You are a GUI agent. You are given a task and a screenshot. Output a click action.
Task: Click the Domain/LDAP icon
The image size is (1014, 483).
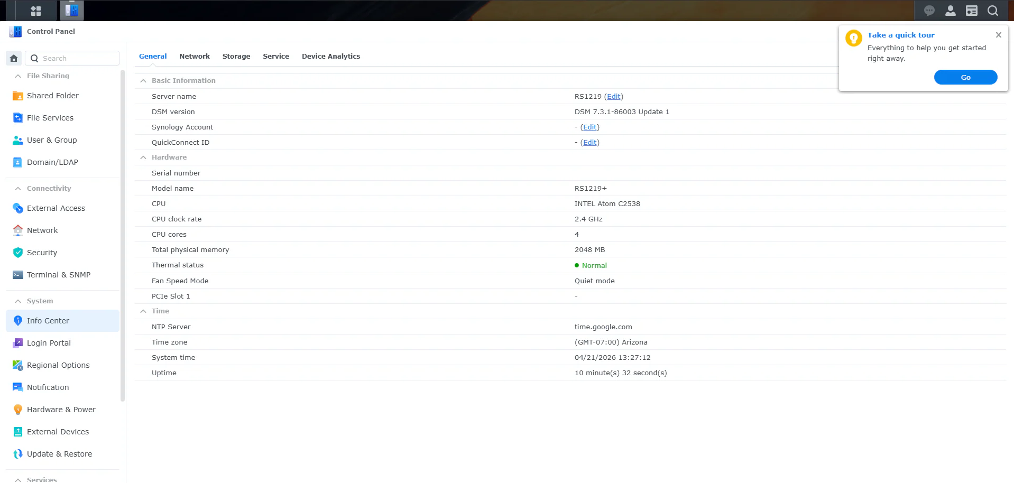pyautogui.click(x=17, y=162)
